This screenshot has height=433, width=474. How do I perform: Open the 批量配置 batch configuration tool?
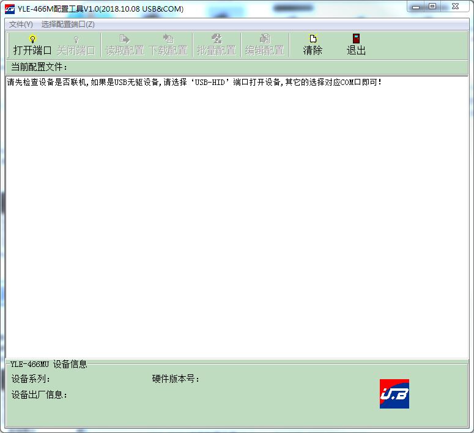click(216, 39)
